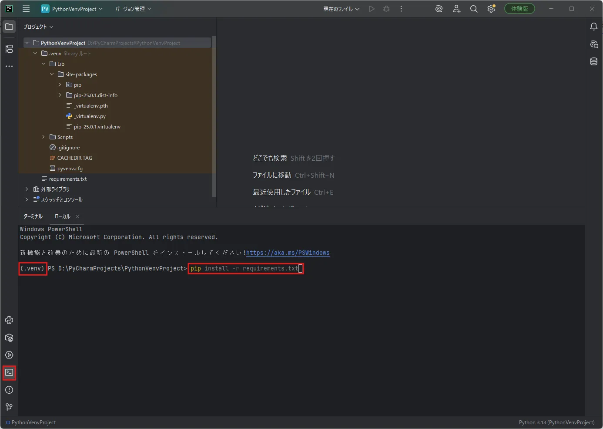Open the Python Console tool icon
Viewport: 603px width, 429px height.
pos(9,320)
